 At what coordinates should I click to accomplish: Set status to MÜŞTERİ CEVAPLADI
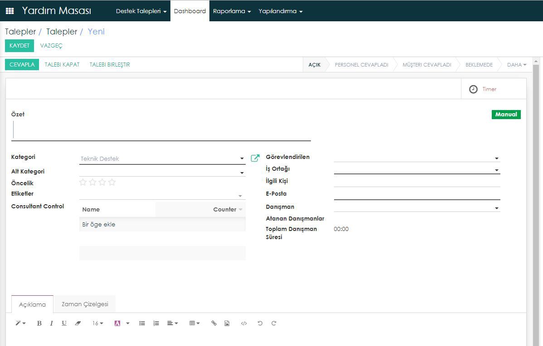427,65
